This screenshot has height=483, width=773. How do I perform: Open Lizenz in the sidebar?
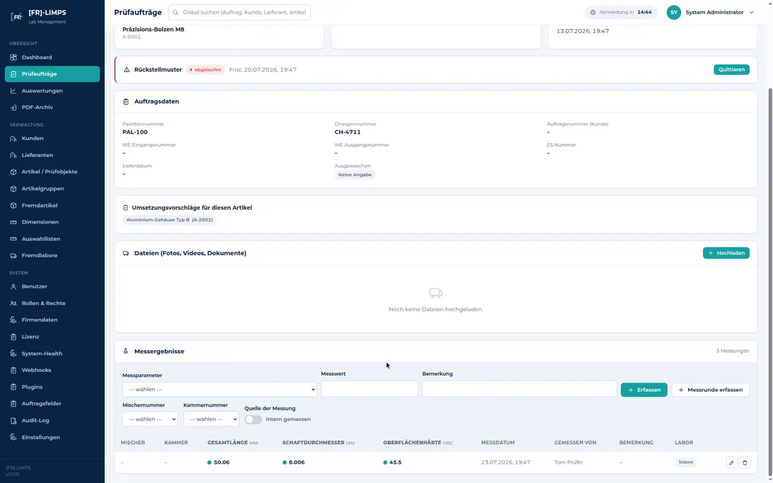click(x=53, y=336)
